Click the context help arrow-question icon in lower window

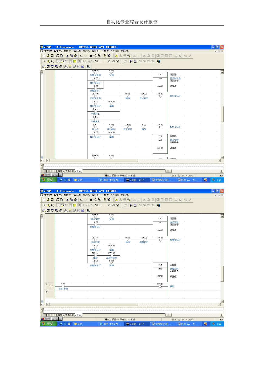109,200
